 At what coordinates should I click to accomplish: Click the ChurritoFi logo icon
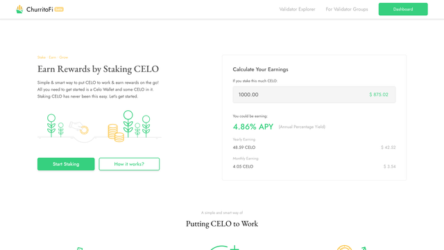(x=19, y=9)
